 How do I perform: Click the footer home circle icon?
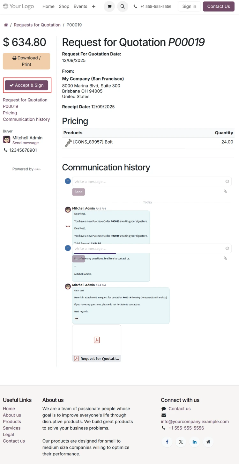pos(208,442)
